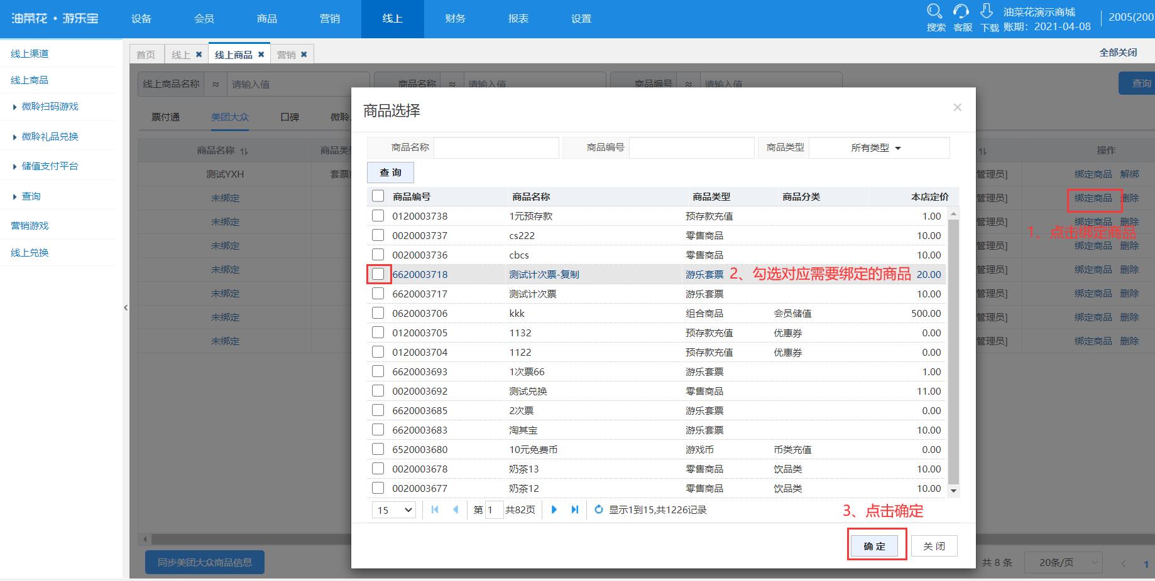Refresh the product list records
This screenshot has width=1155, height=581.
599,509
